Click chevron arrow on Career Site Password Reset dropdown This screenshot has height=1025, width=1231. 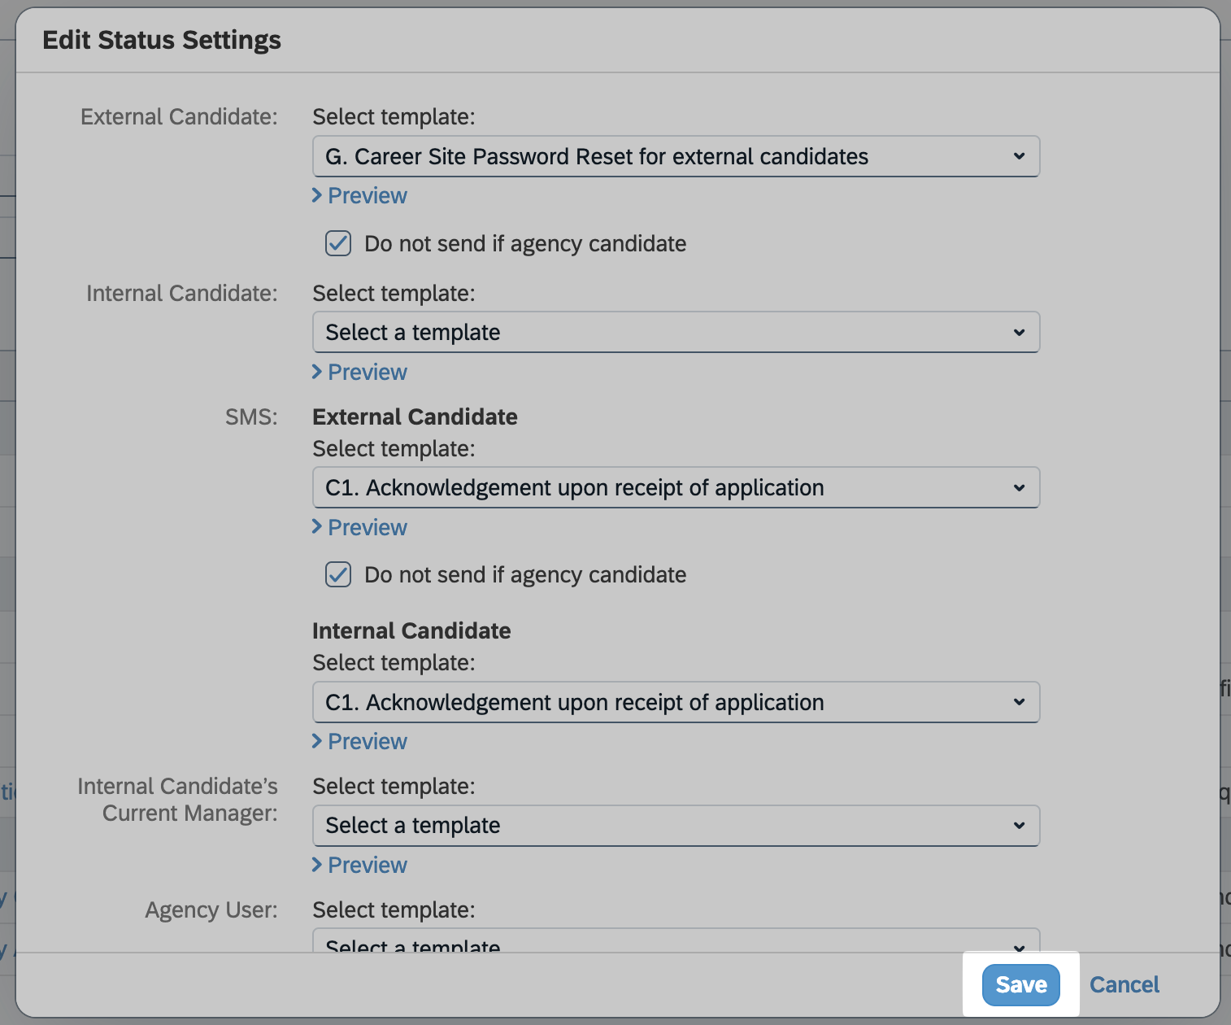click(x=1019, y=156)
